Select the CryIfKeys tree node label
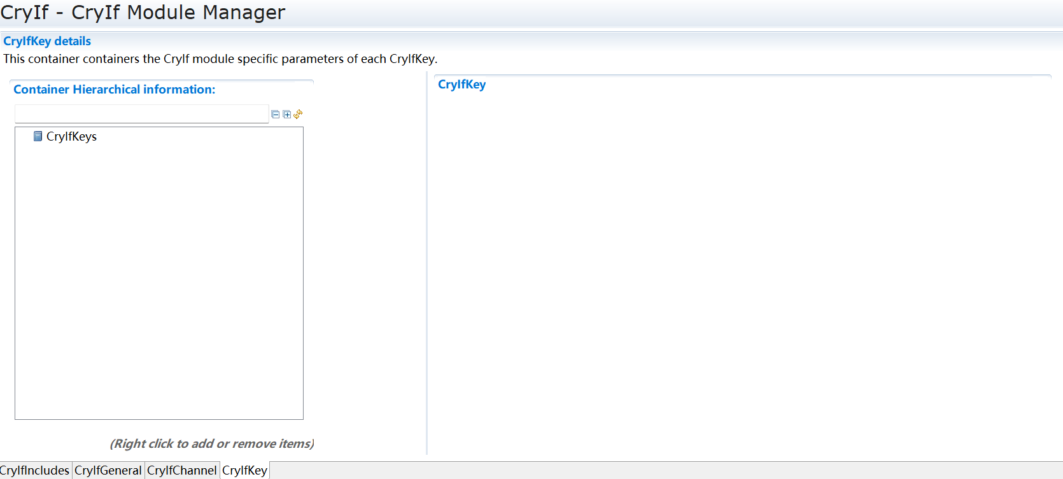This screenshot has width=1063, height=479. click(x=71, y=136)
